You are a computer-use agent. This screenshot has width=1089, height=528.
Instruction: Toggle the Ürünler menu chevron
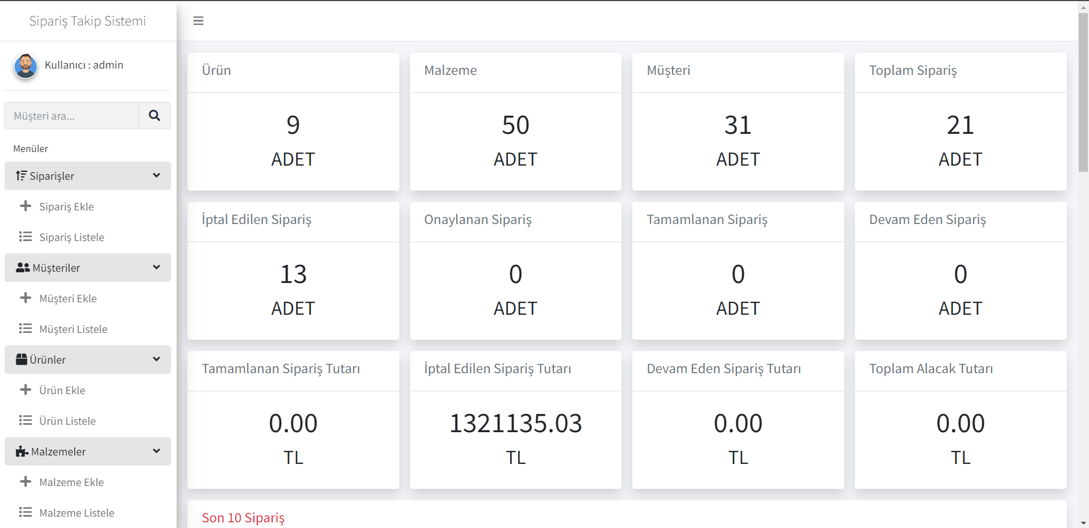point(156,360)
